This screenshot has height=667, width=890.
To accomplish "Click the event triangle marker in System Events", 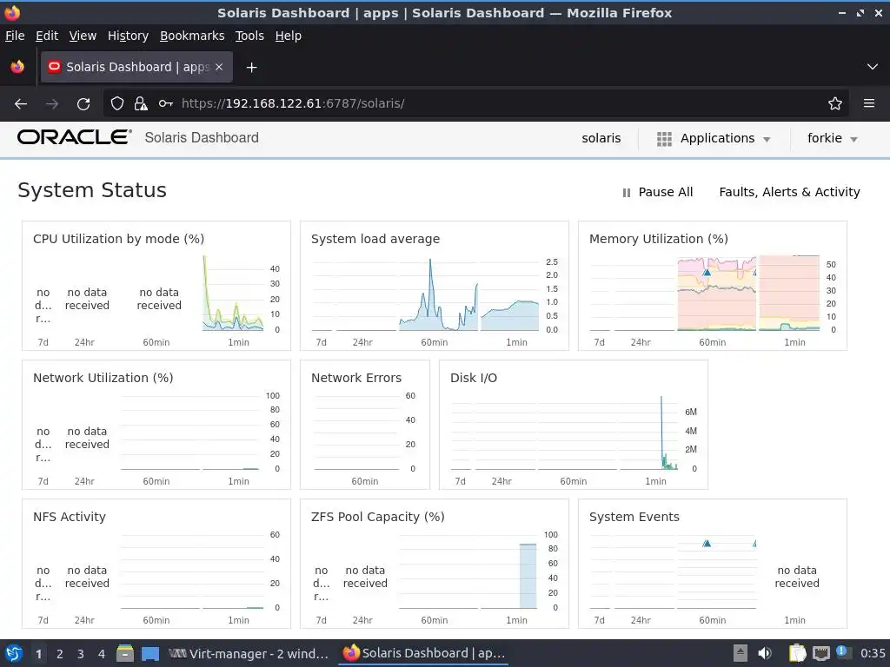I will pos(707,544).
